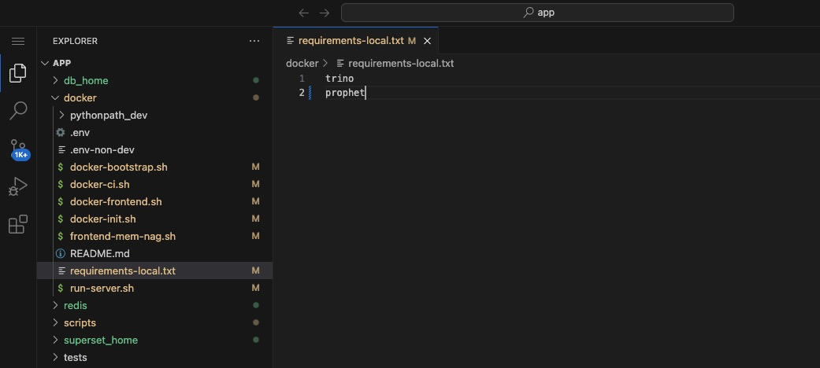Click requirements-local.txt in the breadcrumb
820x368 pixels.
click(401, 64)
